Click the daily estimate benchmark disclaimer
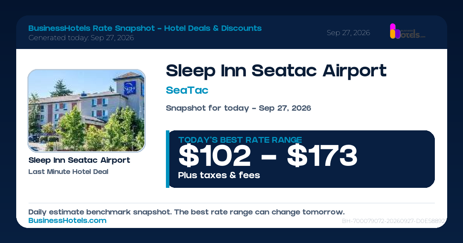This screenshot has height=243, width=463. pos(186,212)
